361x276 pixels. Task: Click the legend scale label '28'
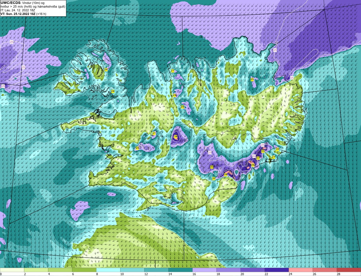click(338, 274)
